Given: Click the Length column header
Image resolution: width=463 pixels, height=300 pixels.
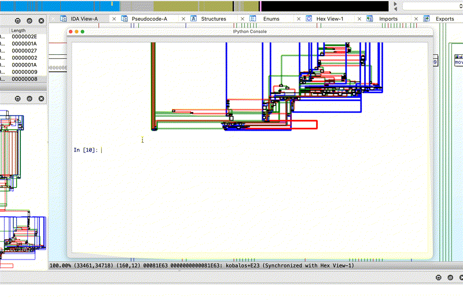Looking at the screenshot, I should point(19,30).
